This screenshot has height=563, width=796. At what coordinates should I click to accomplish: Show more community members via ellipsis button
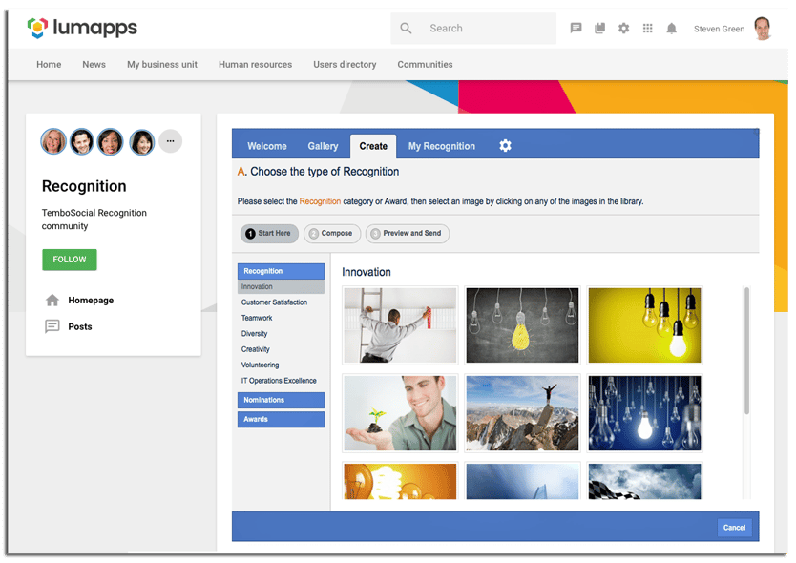[171, 141]
